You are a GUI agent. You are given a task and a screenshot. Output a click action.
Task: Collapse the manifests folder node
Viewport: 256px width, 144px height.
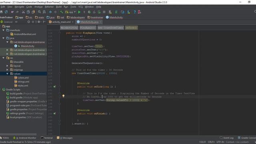pos(4,30)
